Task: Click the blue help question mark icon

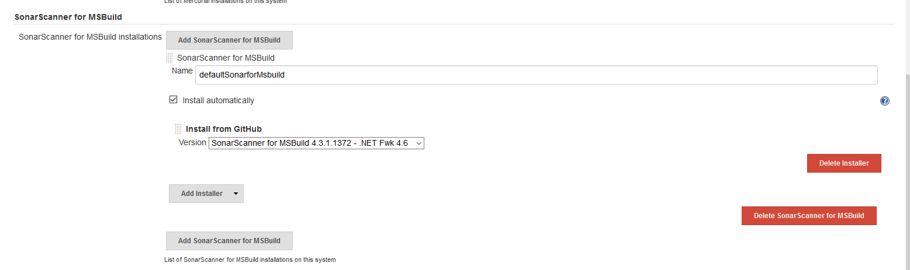Action: (884, 101)
